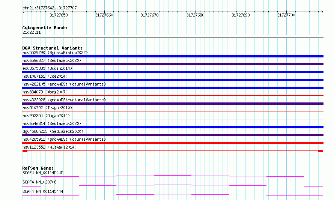Open nsv4285912 (gnomADStructuralVariants) label
Screen dimensions: 334x200
tap(64, 139)
